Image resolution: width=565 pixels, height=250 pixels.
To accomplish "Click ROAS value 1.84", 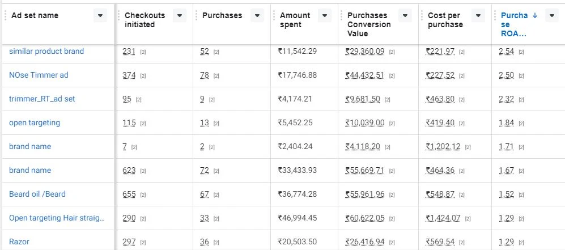I will [506, 123].
